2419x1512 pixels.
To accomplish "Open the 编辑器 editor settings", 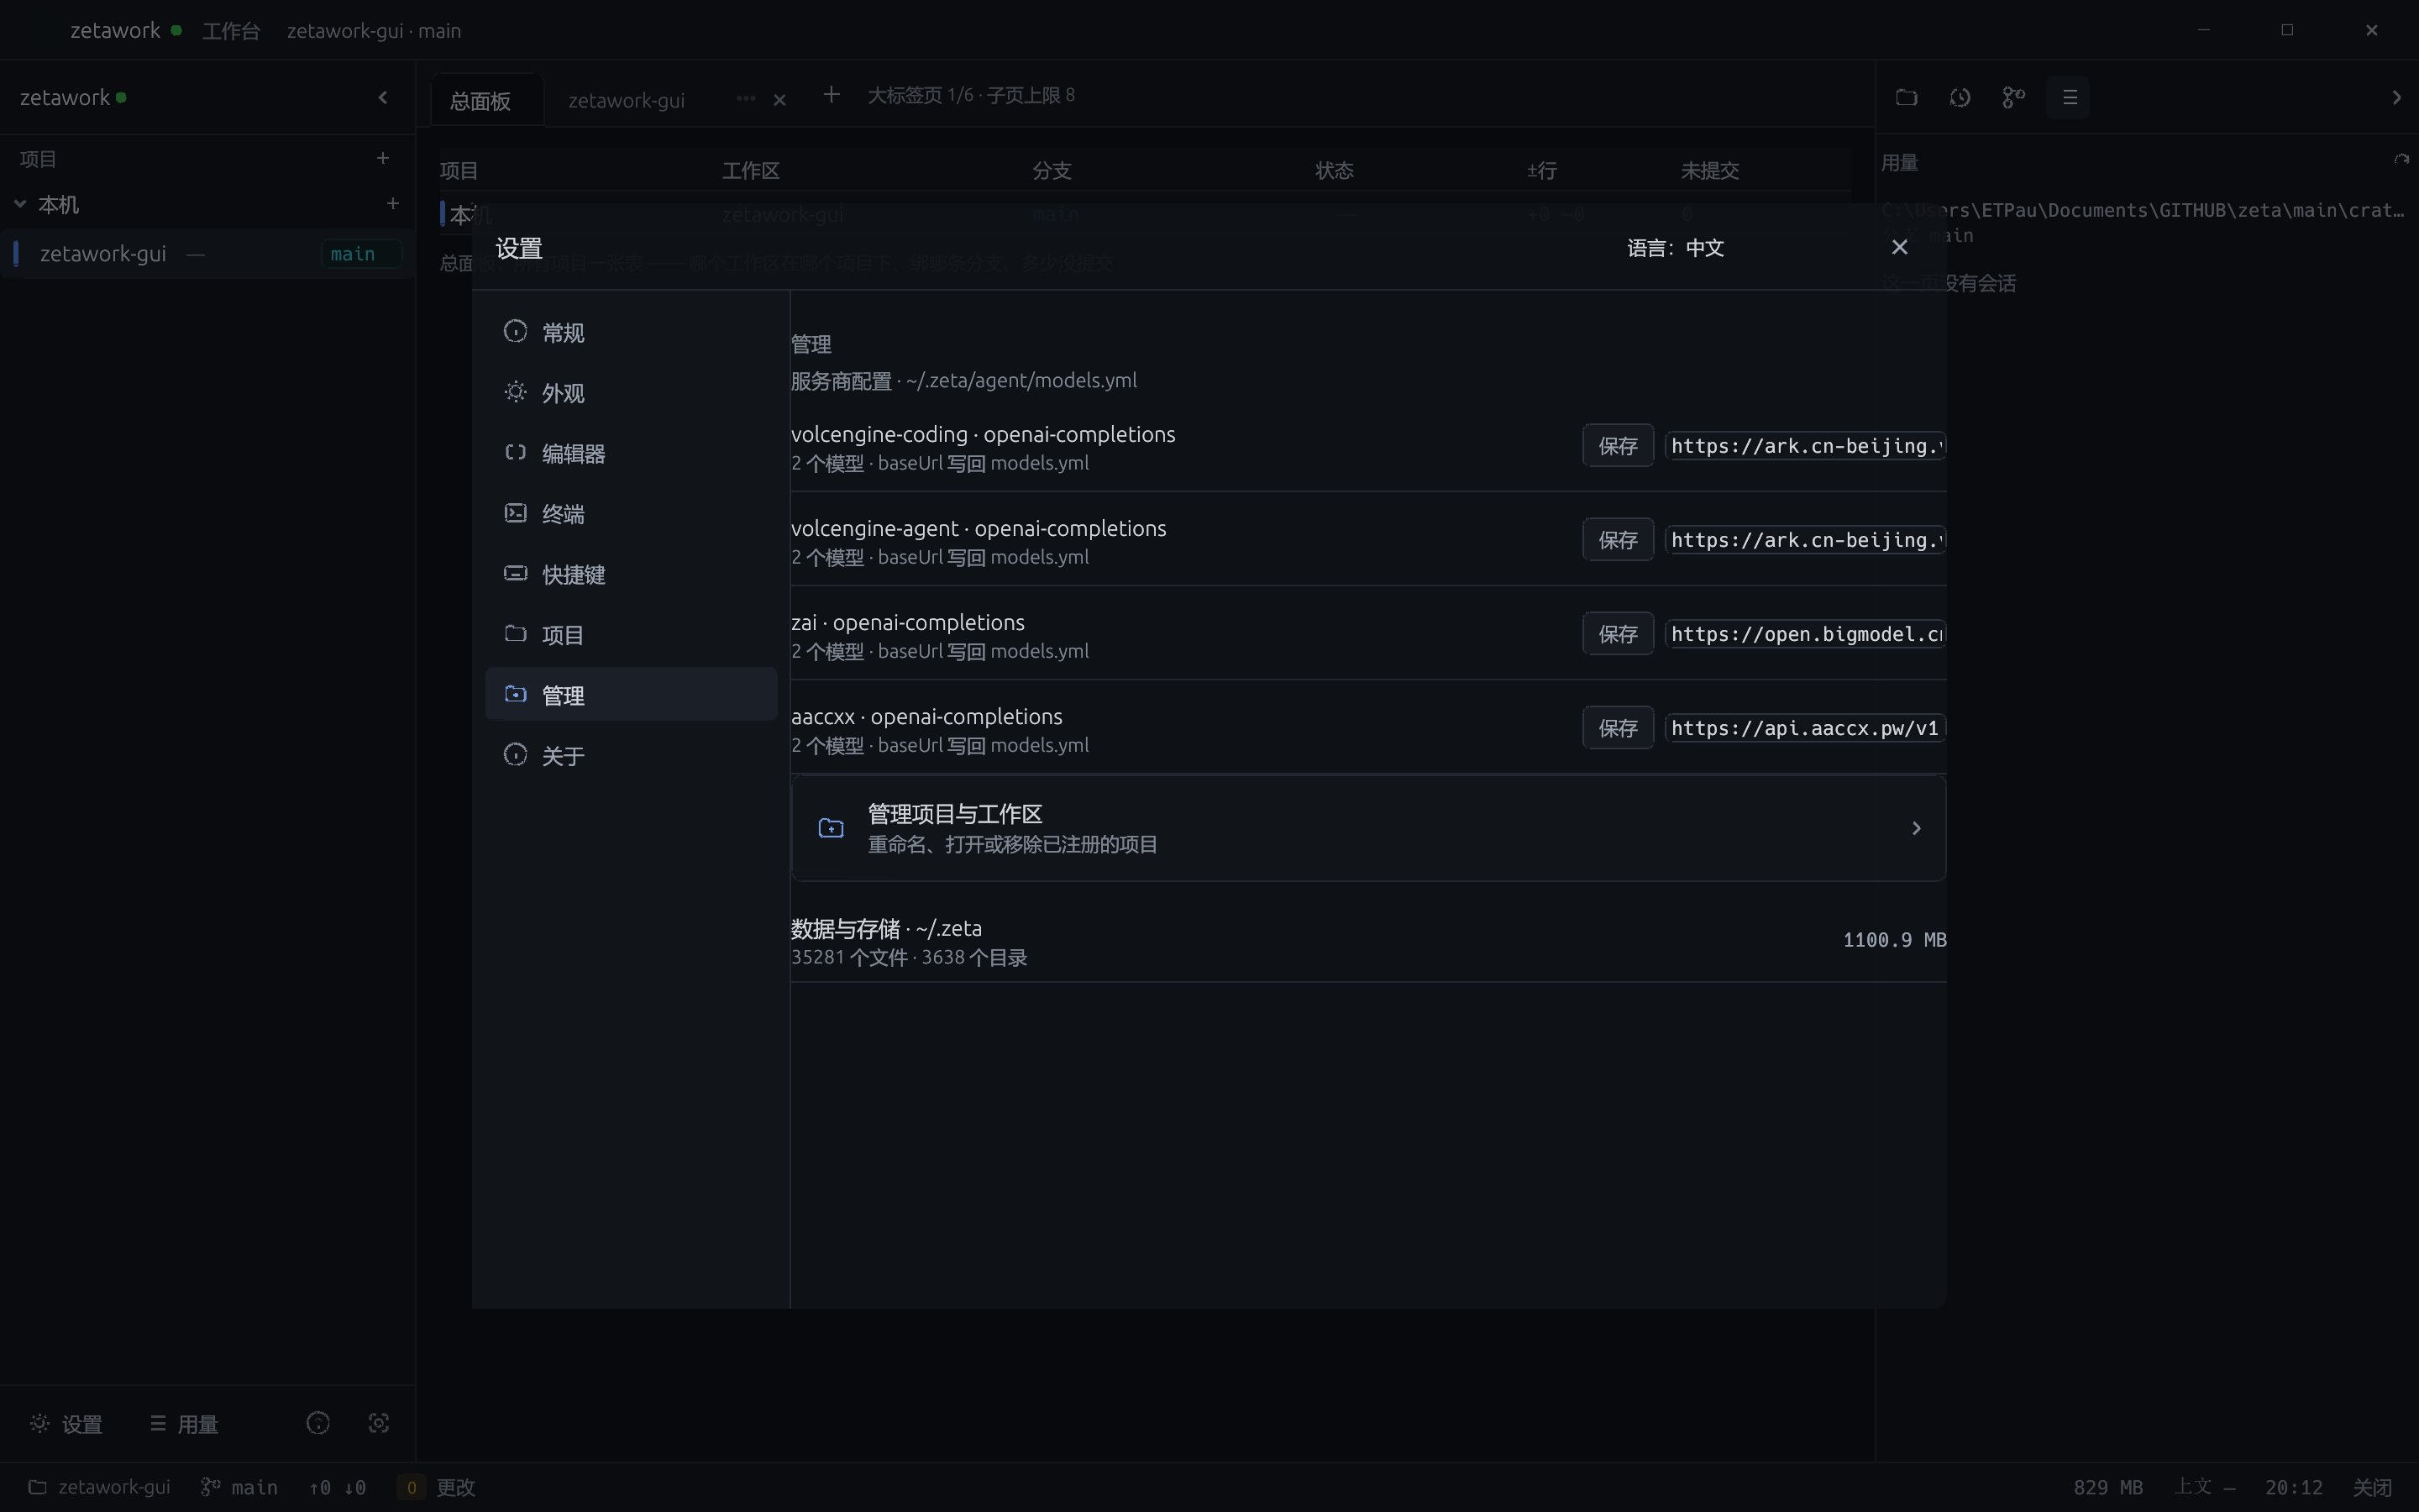I will coord(631,453).
